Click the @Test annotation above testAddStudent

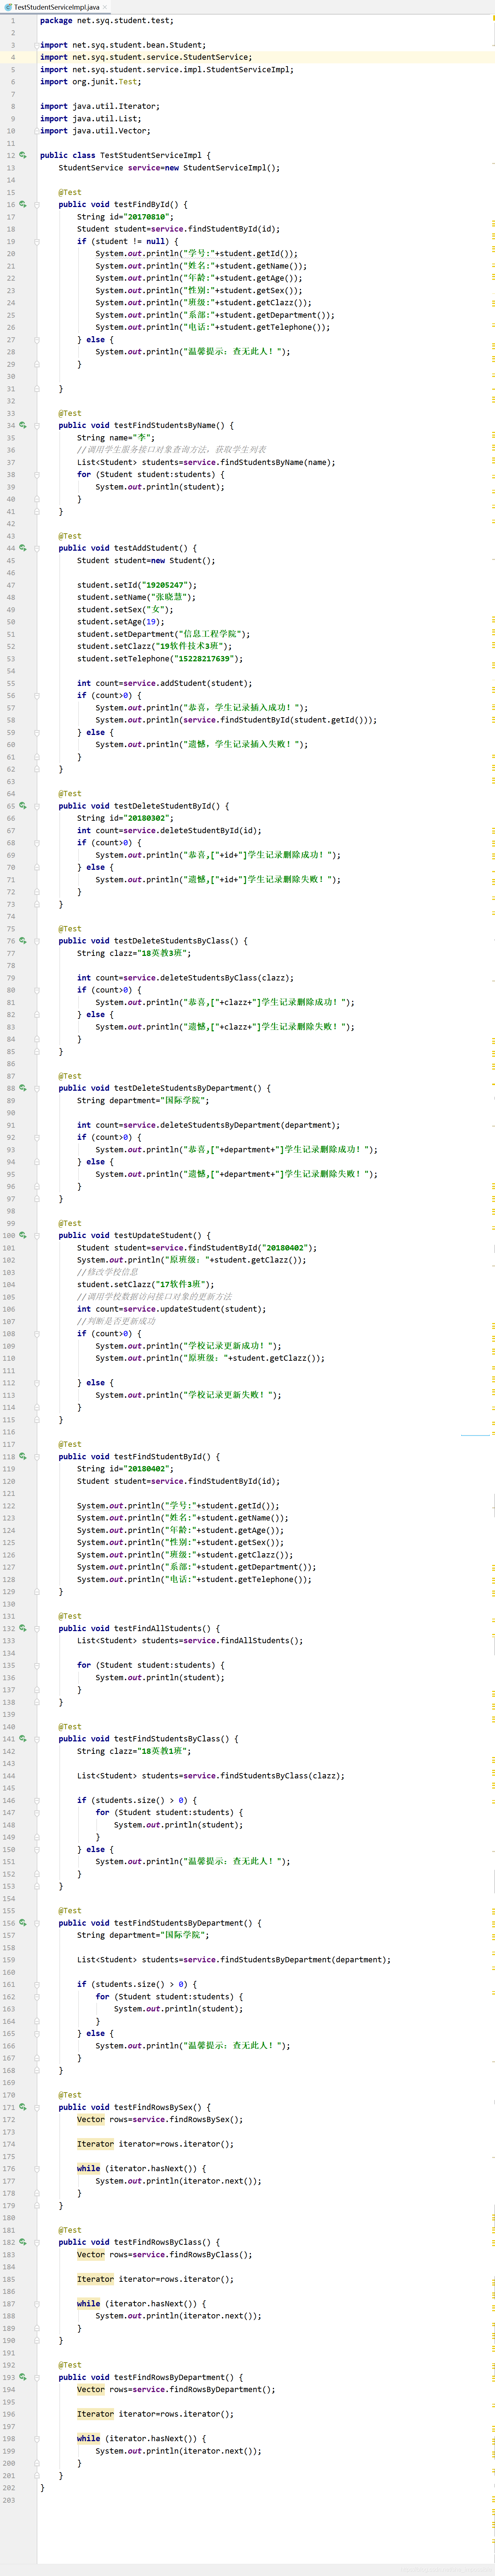pos(70,536)
